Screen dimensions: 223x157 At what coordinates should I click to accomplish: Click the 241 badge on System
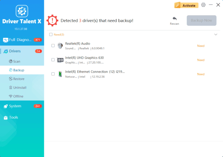pyautogui.click(x=38, y=106)
